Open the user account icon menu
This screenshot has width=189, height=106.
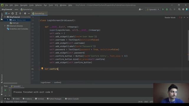click(x=141, y=9)
